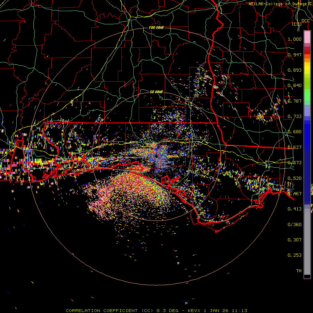
Task: Click the "DCC" label above the legend
Action: (x=305, y=21)
